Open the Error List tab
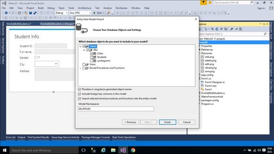This screenshot has height=154, width=274. click(11, 137)
